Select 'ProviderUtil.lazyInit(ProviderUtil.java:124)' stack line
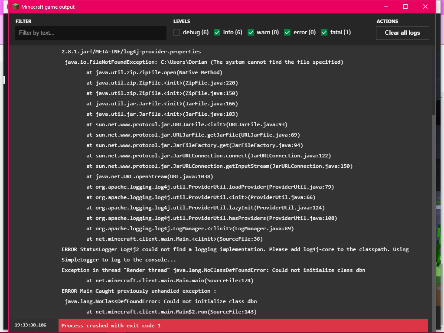Screen dimensions: 444x333 (206, 208)
